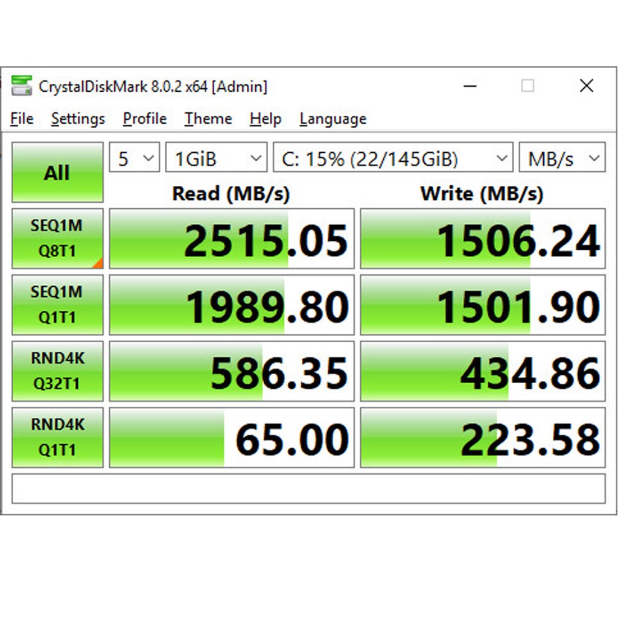Open the Profile menu
The image size is (618, 618).
click(x=145, y=119)
